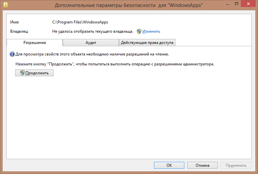The width and height of the screenshot is (258, 174).
Task: Click the Продолжить button
Action: (34, 73)
